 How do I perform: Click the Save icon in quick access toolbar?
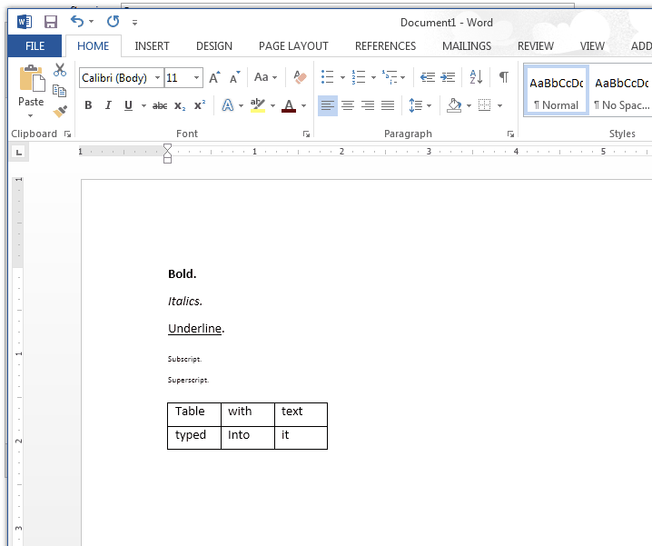point(51,22)
